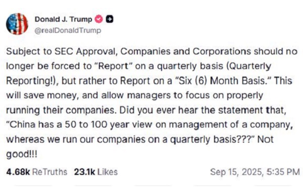Visit the @realDonaldTrump handle link
The image size is (303, 188).
point(68,30)
